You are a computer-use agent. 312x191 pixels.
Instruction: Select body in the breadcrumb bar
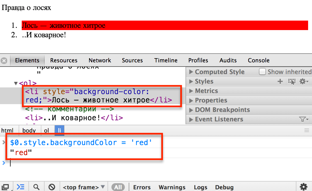(x=29, y=130)
